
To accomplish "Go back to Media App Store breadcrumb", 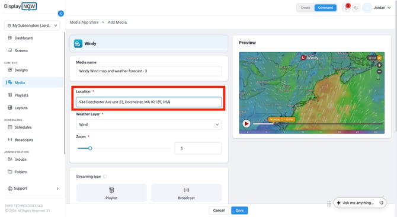I will (x=84, y=23).
